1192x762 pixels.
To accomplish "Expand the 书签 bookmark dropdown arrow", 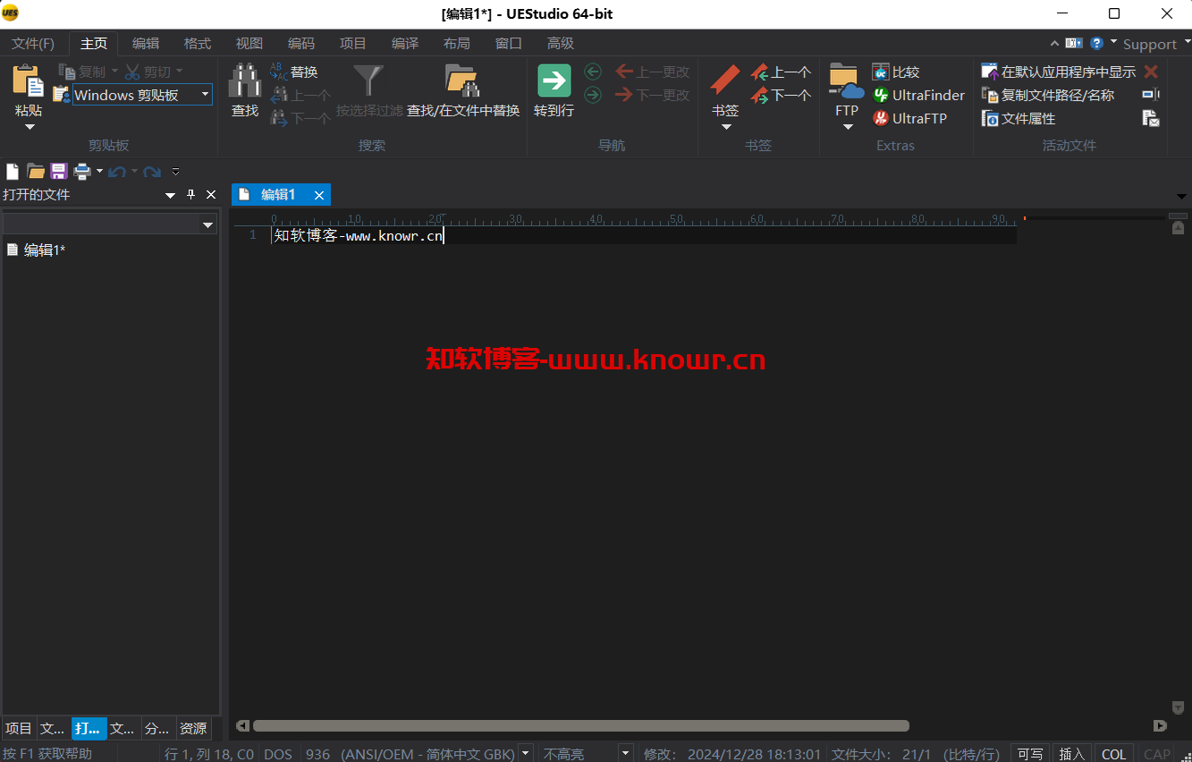I will coord(725,127).
